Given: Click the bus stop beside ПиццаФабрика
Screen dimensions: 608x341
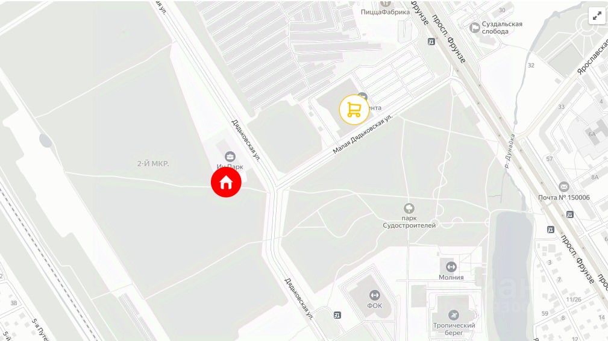Looking at the screenshot, I should pos(431,42).
